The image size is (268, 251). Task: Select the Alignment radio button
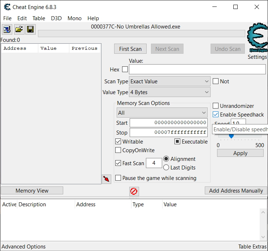pos(166,159)
